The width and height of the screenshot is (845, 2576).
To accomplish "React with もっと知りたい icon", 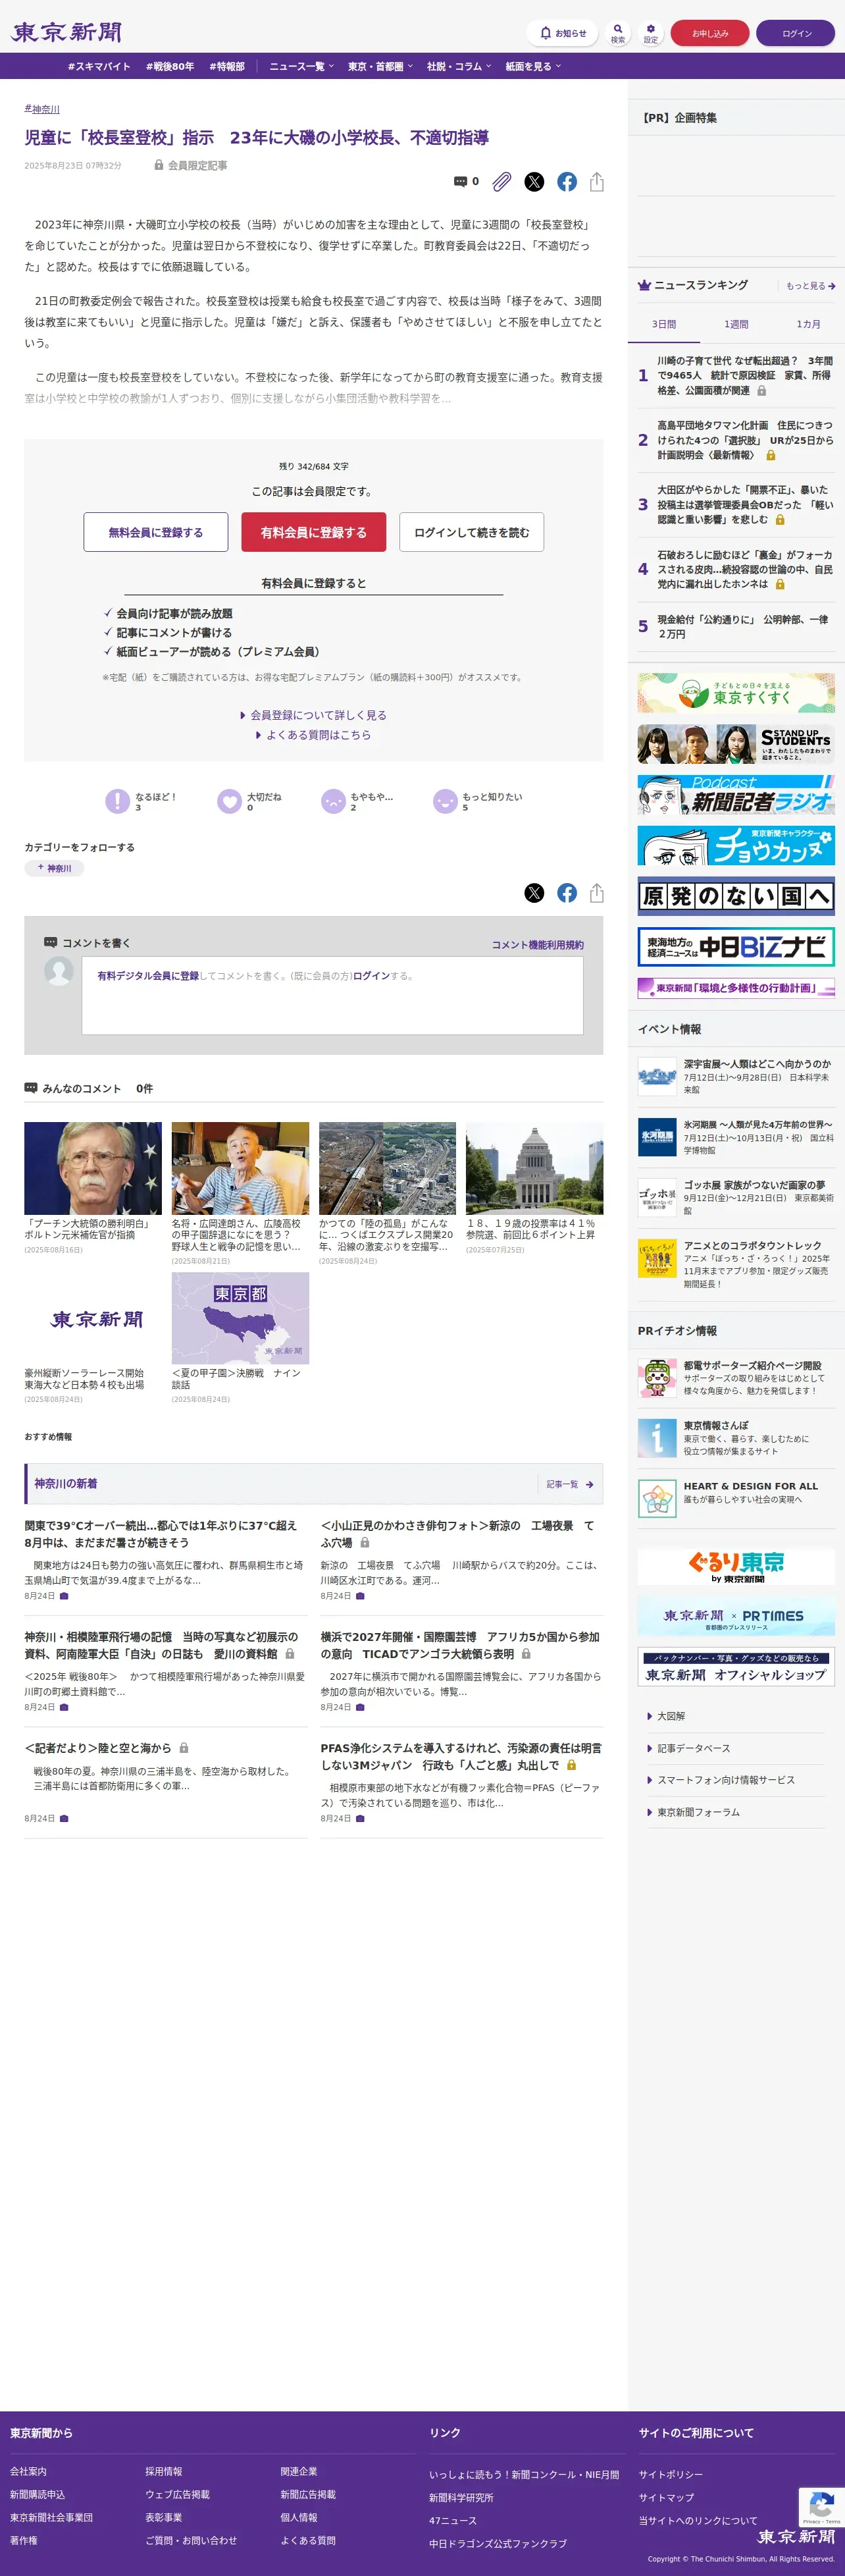I will point(445,801).
